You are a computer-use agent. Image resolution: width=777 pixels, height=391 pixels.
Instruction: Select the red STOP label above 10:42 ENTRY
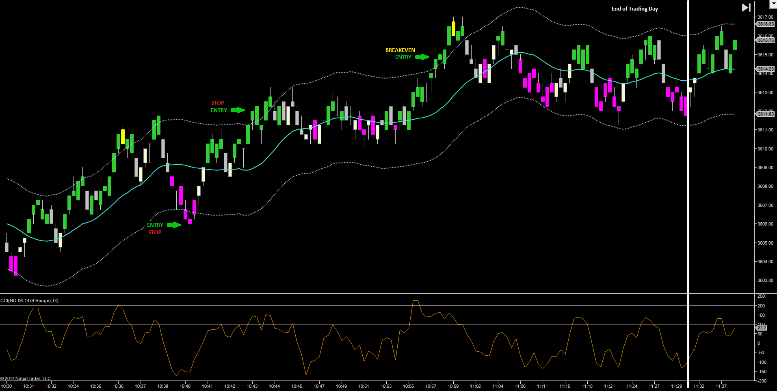coord(218,103)
